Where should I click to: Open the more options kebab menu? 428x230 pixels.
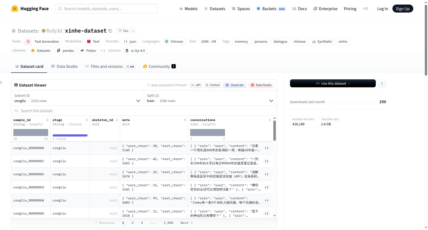(x=382, y=83)
